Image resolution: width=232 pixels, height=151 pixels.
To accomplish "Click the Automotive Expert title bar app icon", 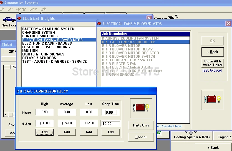I will click(2, 3).
